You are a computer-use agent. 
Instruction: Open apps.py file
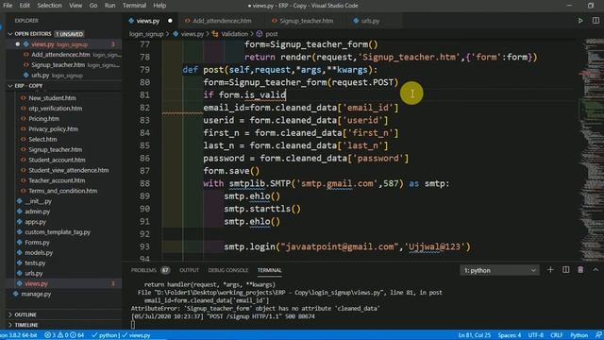click(35, 222)
